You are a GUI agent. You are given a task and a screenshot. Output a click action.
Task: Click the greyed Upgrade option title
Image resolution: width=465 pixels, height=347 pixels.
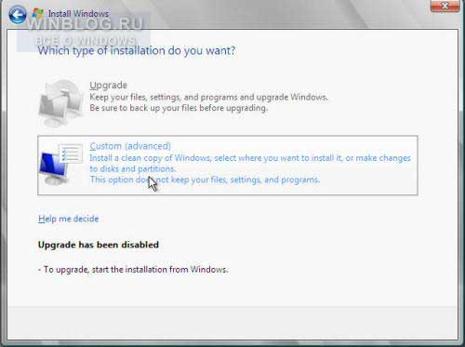click(x=109, y=86)
